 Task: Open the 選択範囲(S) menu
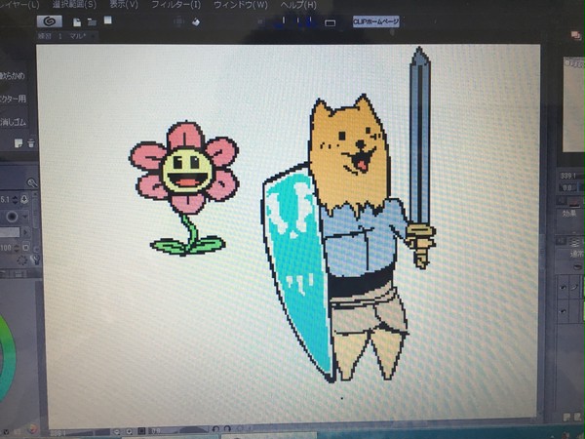(x=74, y=5)
